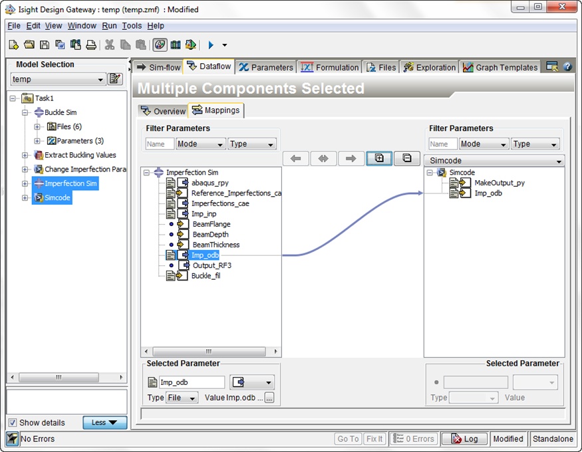Click the mapping tree horizontal scrollbar
This screenshot has width=582, height=452.
pos(211,351)
